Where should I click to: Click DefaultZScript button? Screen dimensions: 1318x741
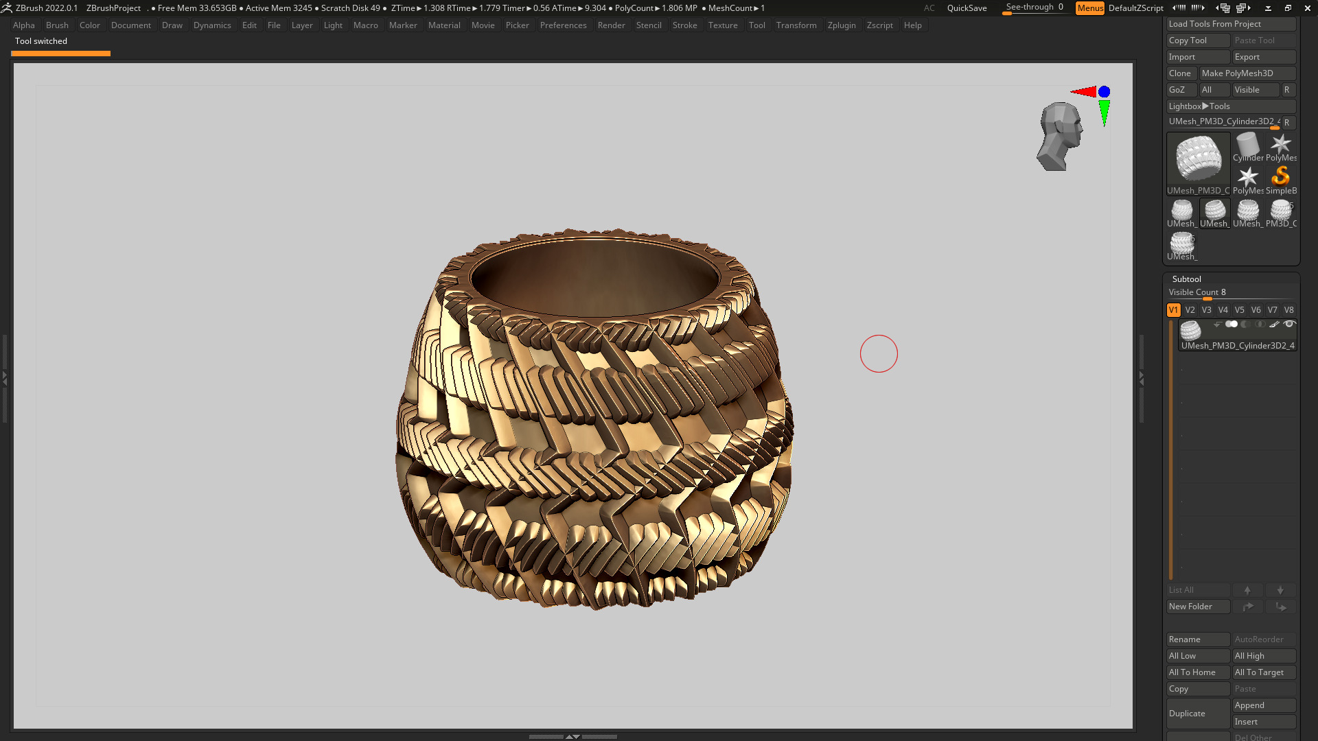point(1136,8)
